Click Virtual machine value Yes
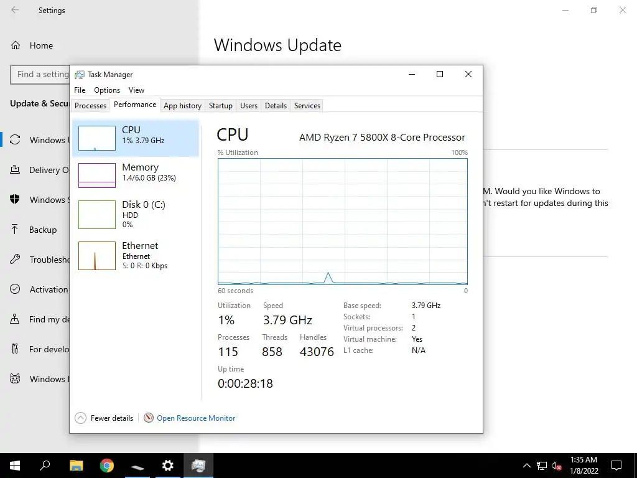The height and width of the screenshot is (478, 637). (417, 339)
